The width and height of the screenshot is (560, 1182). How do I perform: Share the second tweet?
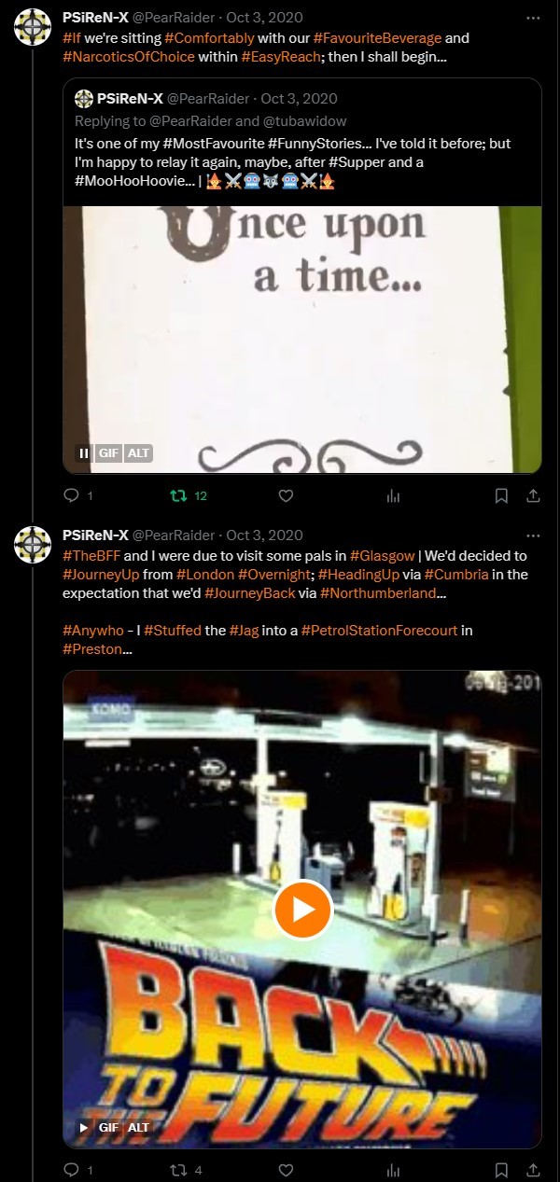[x=533, y=1170]
